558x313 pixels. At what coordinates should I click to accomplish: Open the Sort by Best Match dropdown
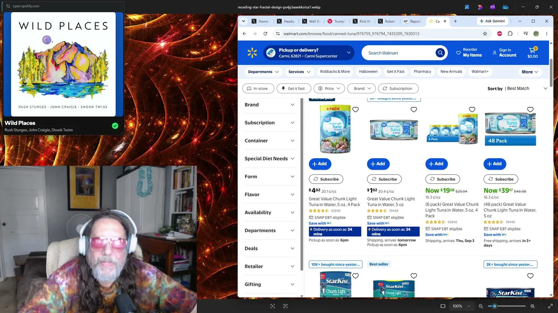click(x=517, y=89)
